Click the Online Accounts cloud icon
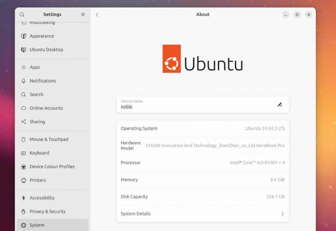 coord(24,108)
